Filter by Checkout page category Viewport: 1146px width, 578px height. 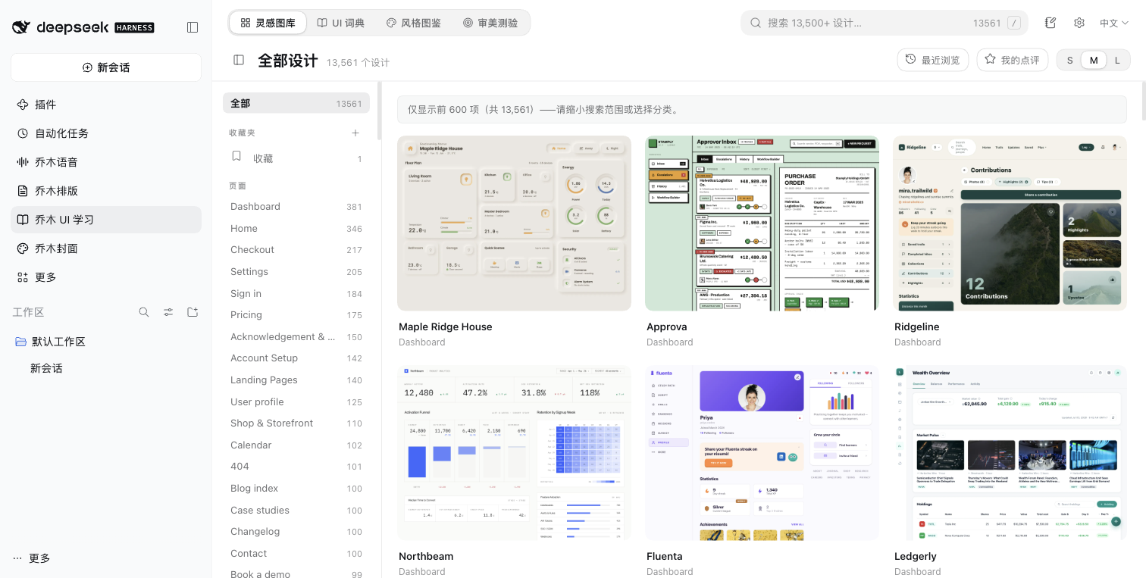coord(296,250)
